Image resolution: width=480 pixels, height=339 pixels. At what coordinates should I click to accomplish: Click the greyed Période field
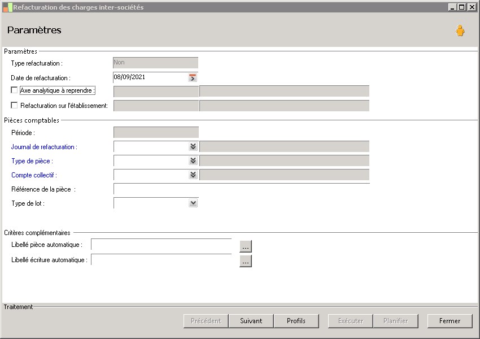pos(156,132)
